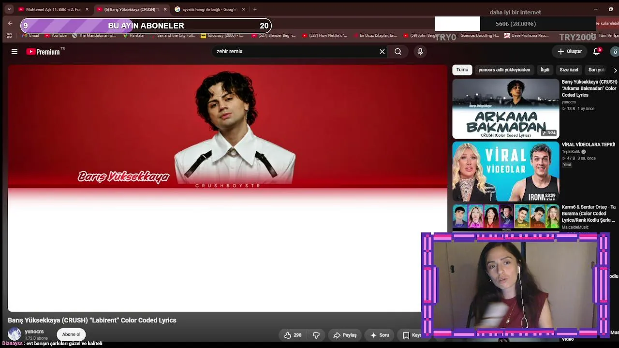Select the Tümü filter chip
Screen dimensions: 619x348
click(462, 70)
